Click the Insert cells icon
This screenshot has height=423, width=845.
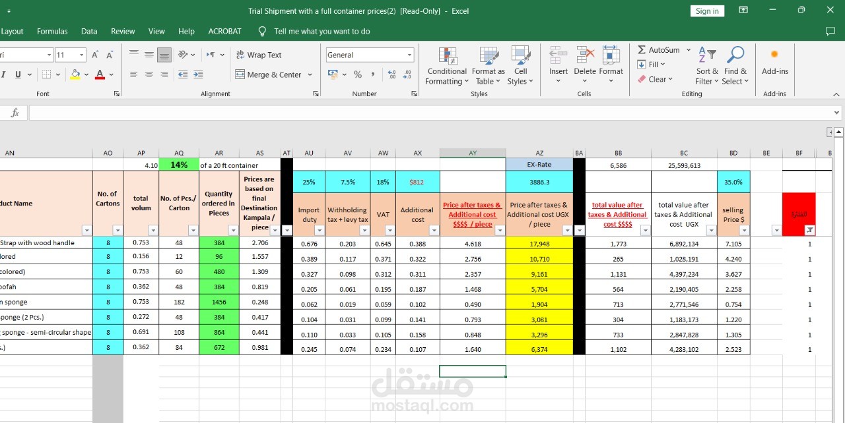[x=558, y=56]
